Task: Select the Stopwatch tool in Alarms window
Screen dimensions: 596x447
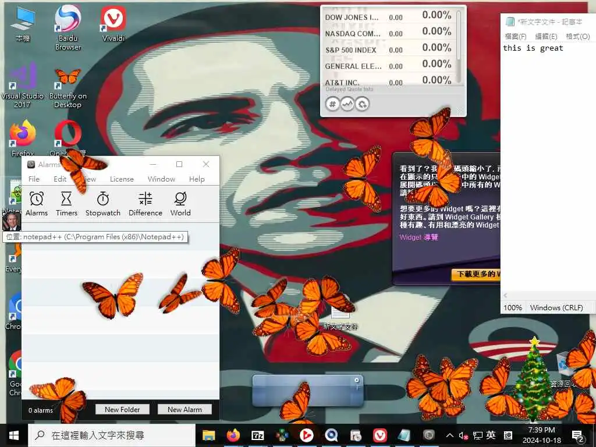Action: tap(102, 203)
